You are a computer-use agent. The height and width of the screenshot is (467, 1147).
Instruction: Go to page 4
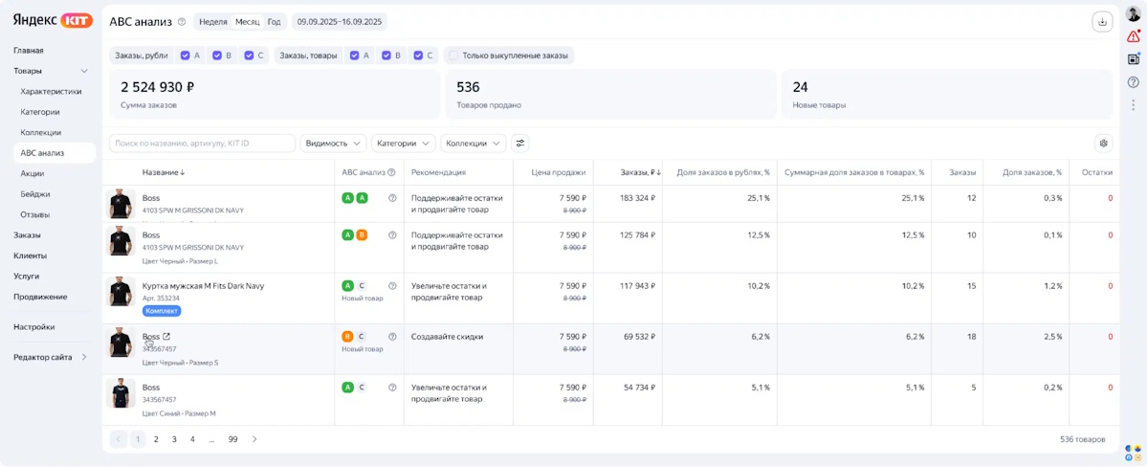(192, 439)
